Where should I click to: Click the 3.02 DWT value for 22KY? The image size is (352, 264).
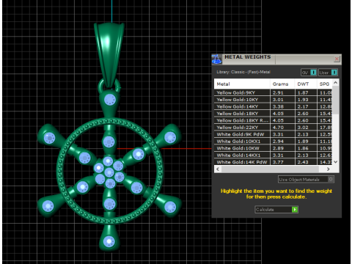point(303,128)
